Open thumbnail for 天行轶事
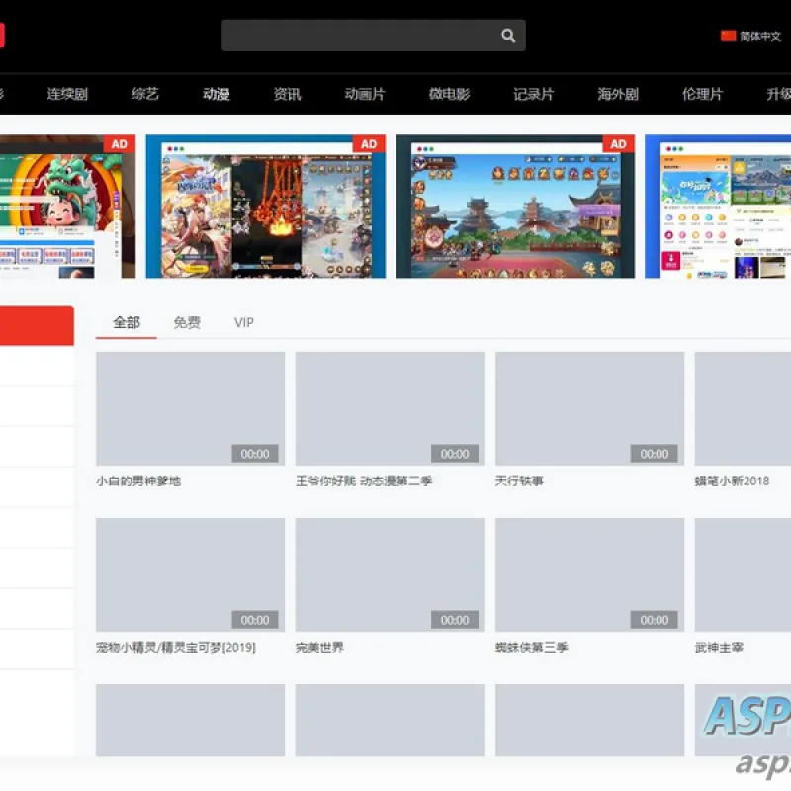 tap(589, 408)
